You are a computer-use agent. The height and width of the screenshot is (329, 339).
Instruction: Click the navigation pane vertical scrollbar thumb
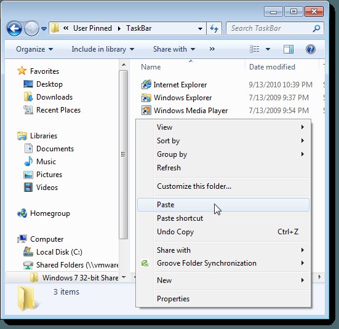click(x=124, y=154)
